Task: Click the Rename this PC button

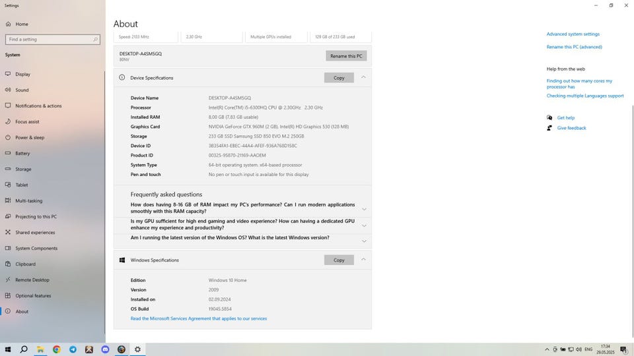Action: tap(346, 56)
